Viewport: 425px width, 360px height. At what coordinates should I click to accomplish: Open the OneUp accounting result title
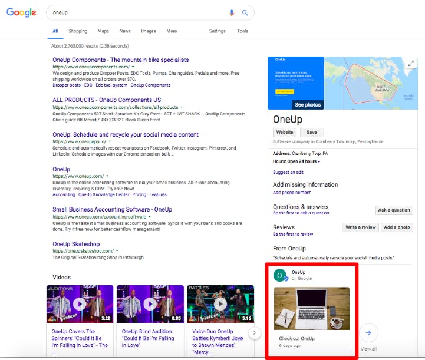tap(61, 169)
